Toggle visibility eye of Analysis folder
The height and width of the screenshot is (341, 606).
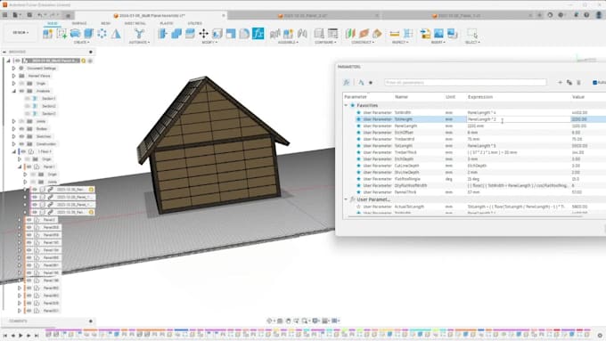21,91
